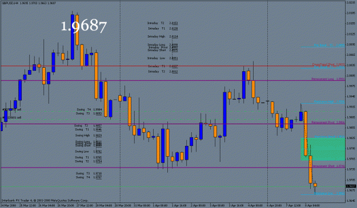Click the 2.0065 price axis value
Image resolution: width=357 pixels, height=208 pixels.
(351, 55)
